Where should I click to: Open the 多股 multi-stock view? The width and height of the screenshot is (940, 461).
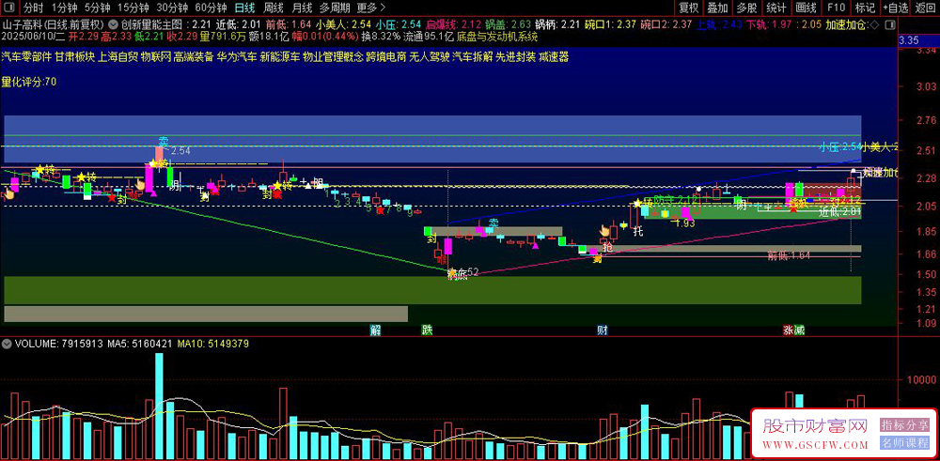click(747, 8)
